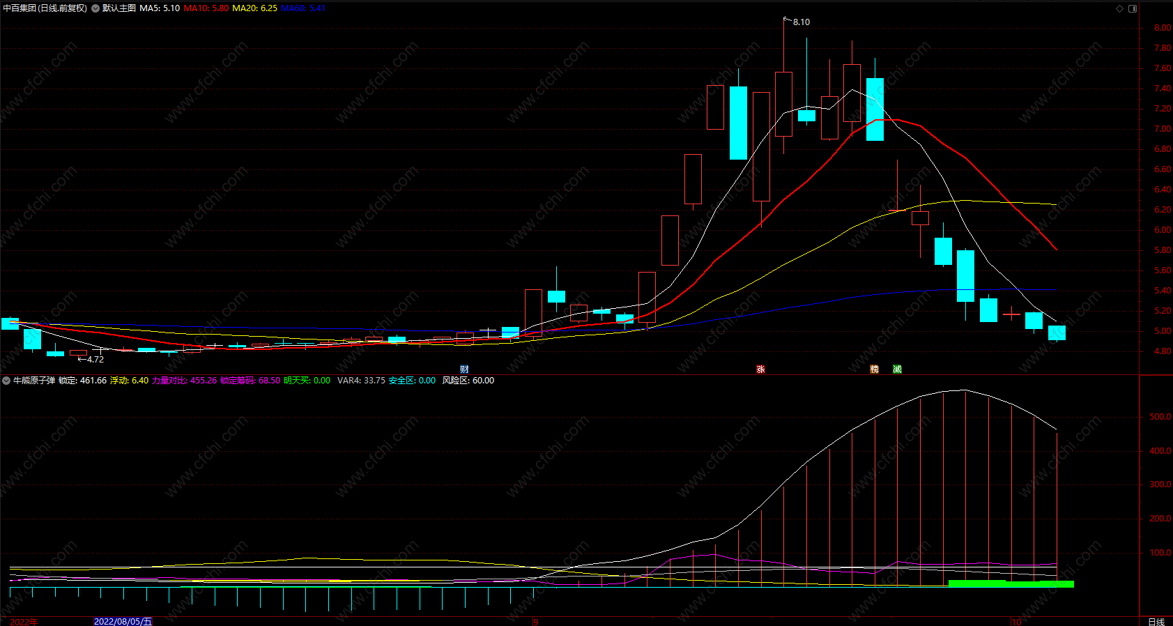Click the 财 marker on the chart

(464, 369)
